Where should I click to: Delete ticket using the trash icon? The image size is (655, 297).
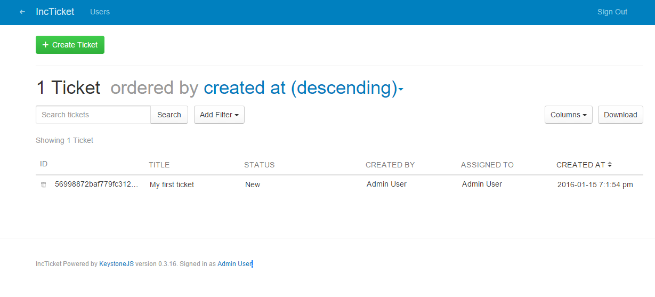(x=44, y=184)
